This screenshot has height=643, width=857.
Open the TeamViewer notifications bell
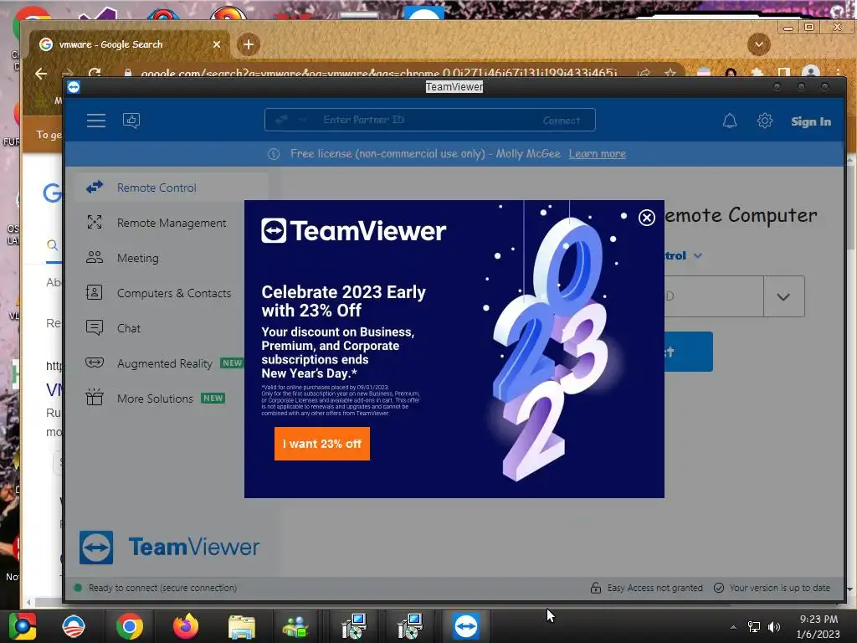(730, 121)
